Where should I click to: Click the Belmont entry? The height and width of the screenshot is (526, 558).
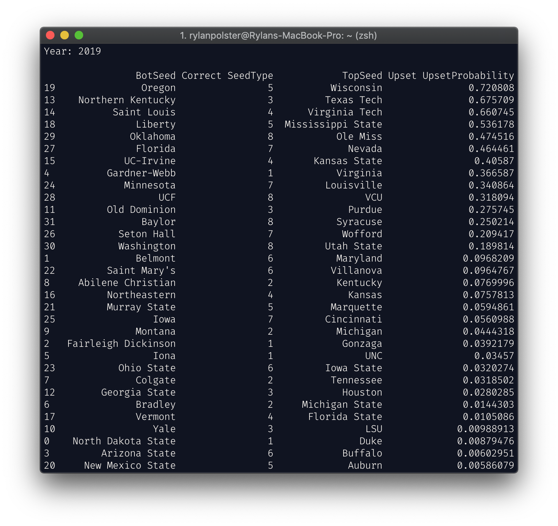coord(156,258)
